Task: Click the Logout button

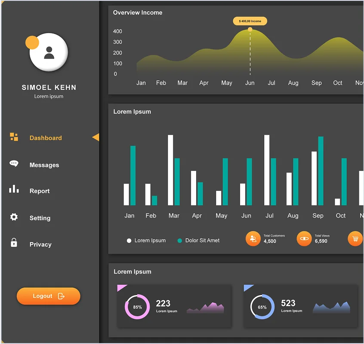Action: tap(49, 296)
